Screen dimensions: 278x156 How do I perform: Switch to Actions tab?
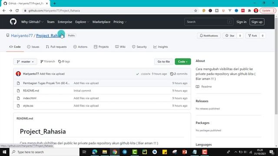coord(80,47)
